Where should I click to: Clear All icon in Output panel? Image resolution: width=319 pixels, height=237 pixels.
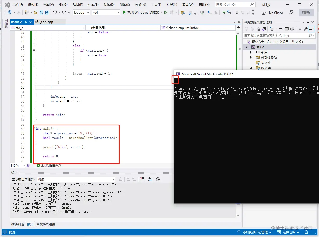tap(142, 179)
